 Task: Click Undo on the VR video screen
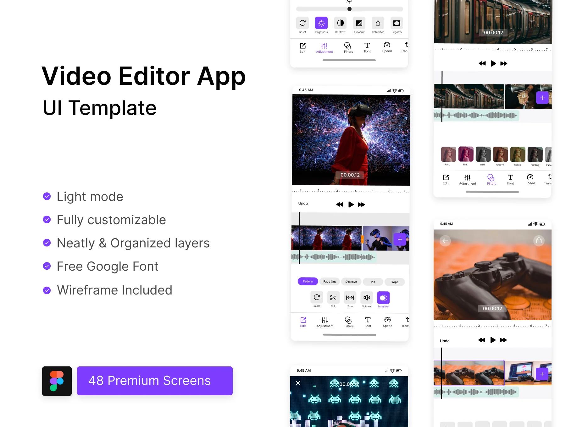pos(303,203)
